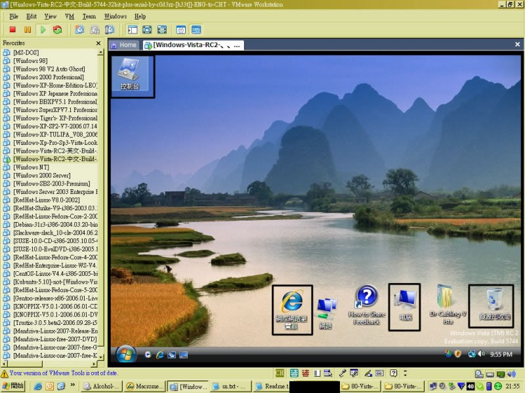Viewport: 525px width, 393px height.
Task: Click the CH language indicator in IME bar
Action: 280,373
